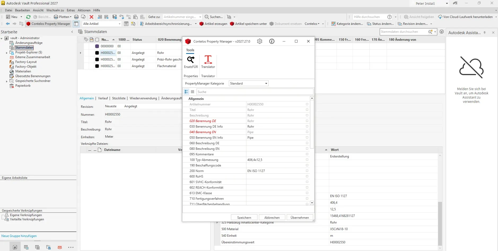Toggle the preview pane layout icon

coord(76,24)
